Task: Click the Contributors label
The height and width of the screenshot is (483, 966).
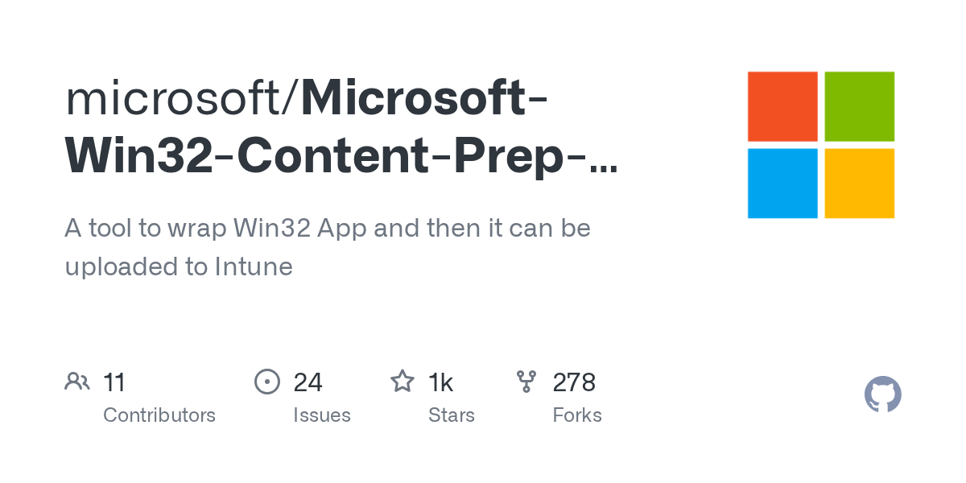Action: point(159,415)
